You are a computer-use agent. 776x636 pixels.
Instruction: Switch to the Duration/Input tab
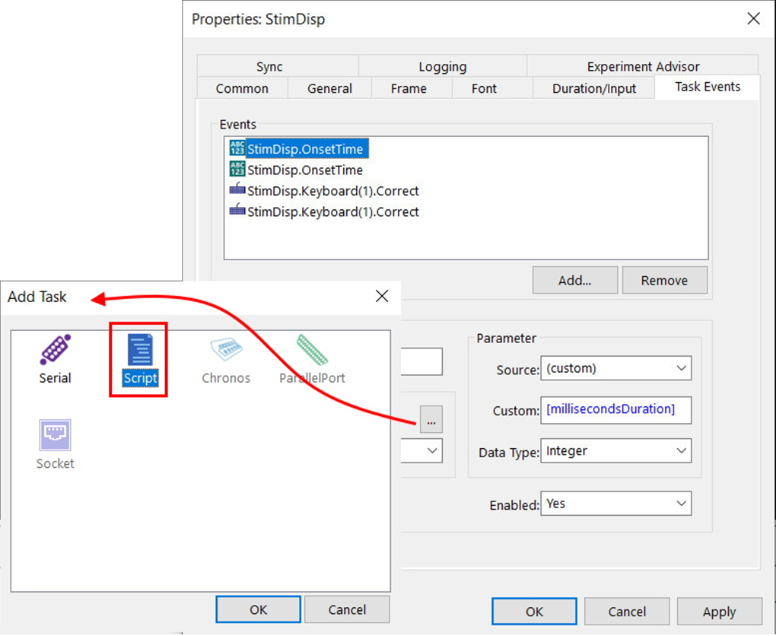coord(594,88)
